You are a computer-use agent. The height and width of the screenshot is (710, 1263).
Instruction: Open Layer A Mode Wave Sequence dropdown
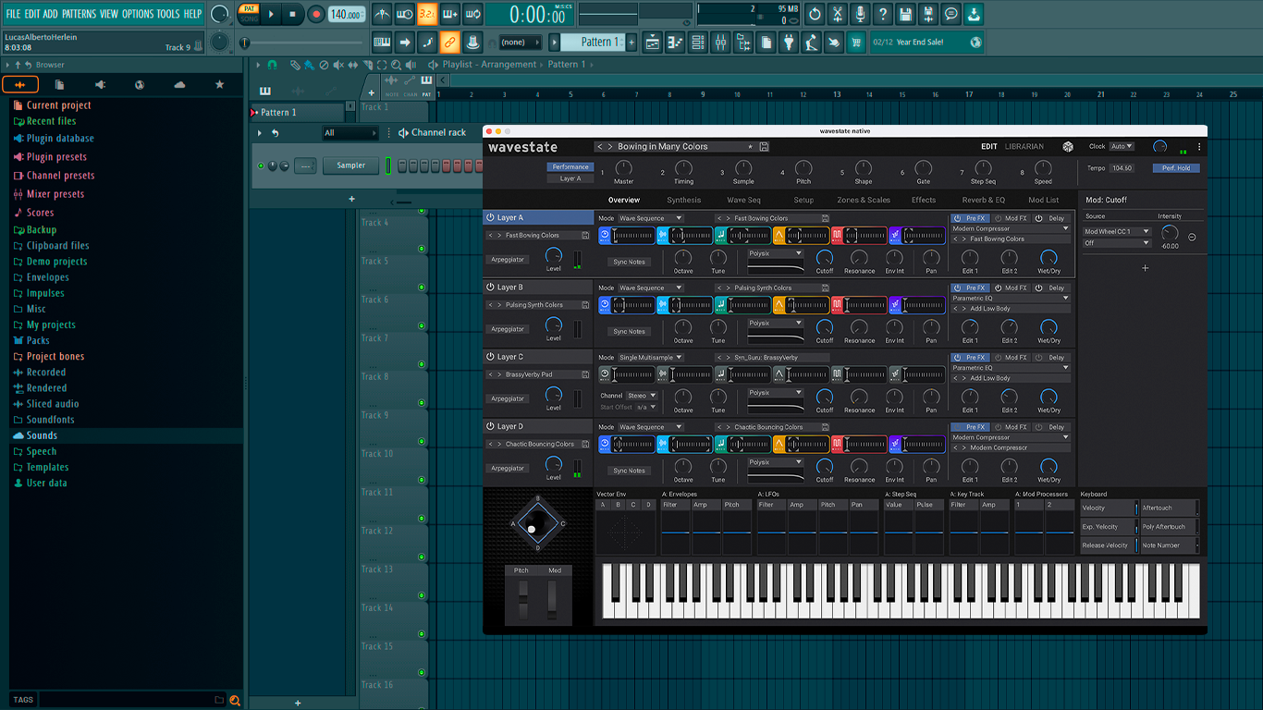pos(650,218)
